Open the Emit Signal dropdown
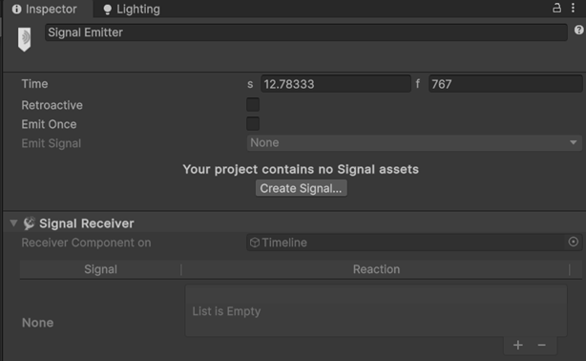Screen dimensions: 586x361 414,143
